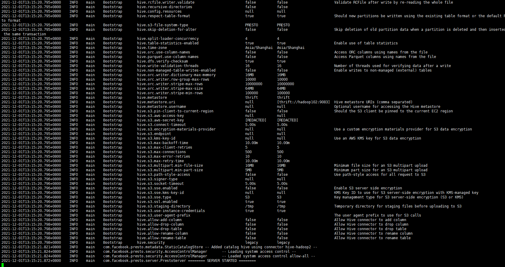This screenshot has width=505, height=267.
Task: Select hive.split-loader-concurrency property
Action: [168, 39]
